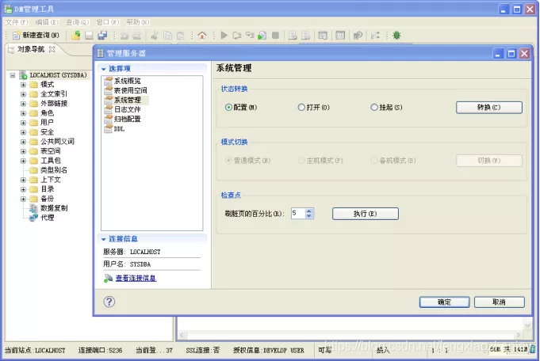Click the 转换(C) button
540x361 pixels.
point(489,107)
